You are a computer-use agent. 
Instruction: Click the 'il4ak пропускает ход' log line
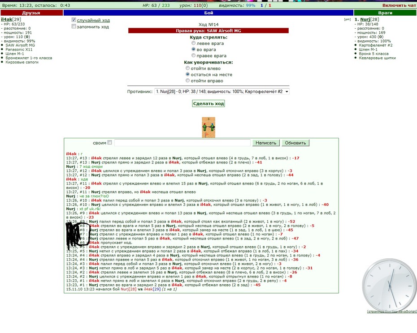(110, 243)
